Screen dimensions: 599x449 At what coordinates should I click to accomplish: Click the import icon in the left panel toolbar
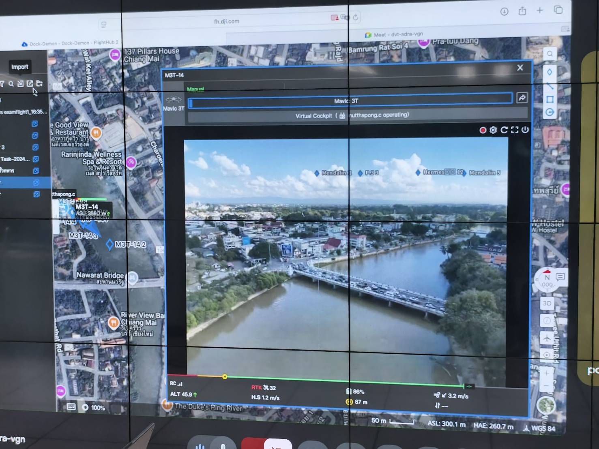(x=20, y=84)
